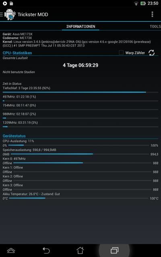161x257 pixels.
Task: Tap the SD card notification icon
Action: coord(11,3)
